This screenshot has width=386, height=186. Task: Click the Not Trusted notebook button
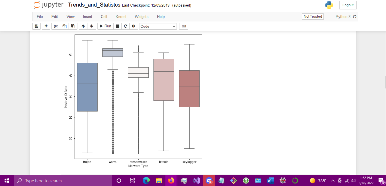click(x=313, y=17)
